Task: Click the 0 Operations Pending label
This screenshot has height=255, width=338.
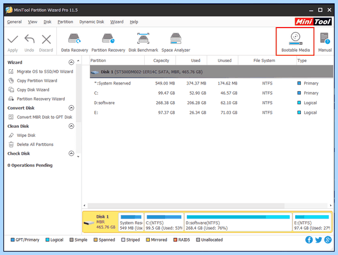Action: point(30,165)
